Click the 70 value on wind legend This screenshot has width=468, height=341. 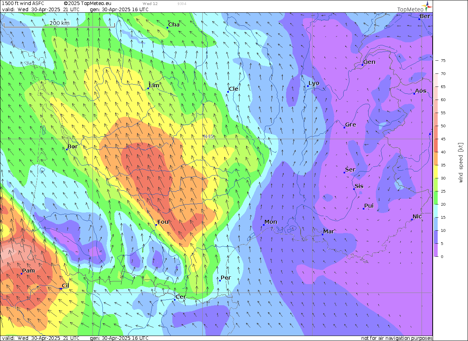click(x=443, y=74)
